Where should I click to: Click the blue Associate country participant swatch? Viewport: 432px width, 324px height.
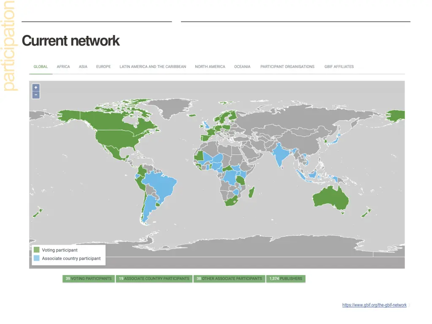pos(37,258)
